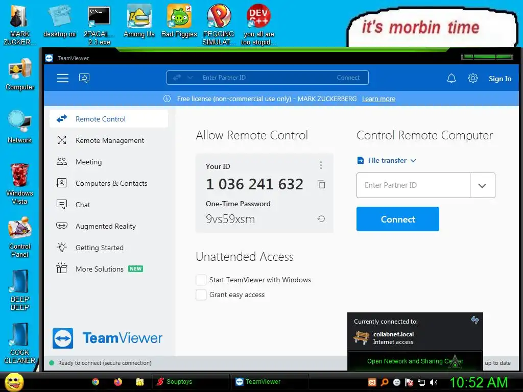
Task: Select the Computer desktop icon
Action: (x=20, y=75)
